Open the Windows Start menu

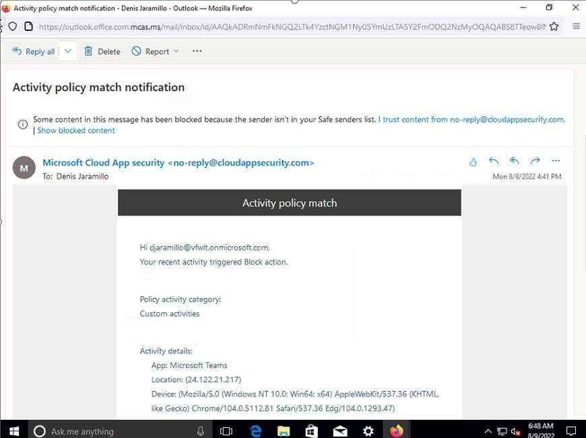point(14,431)
